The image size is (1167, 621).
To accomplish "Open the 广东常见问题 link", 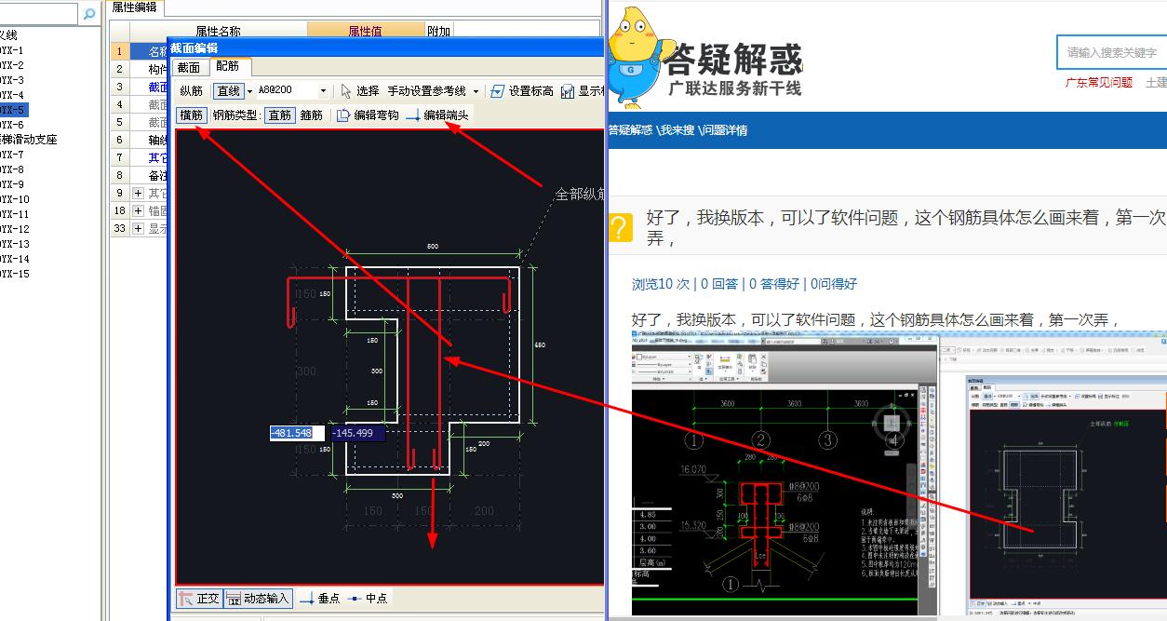I will point(1099,83).
